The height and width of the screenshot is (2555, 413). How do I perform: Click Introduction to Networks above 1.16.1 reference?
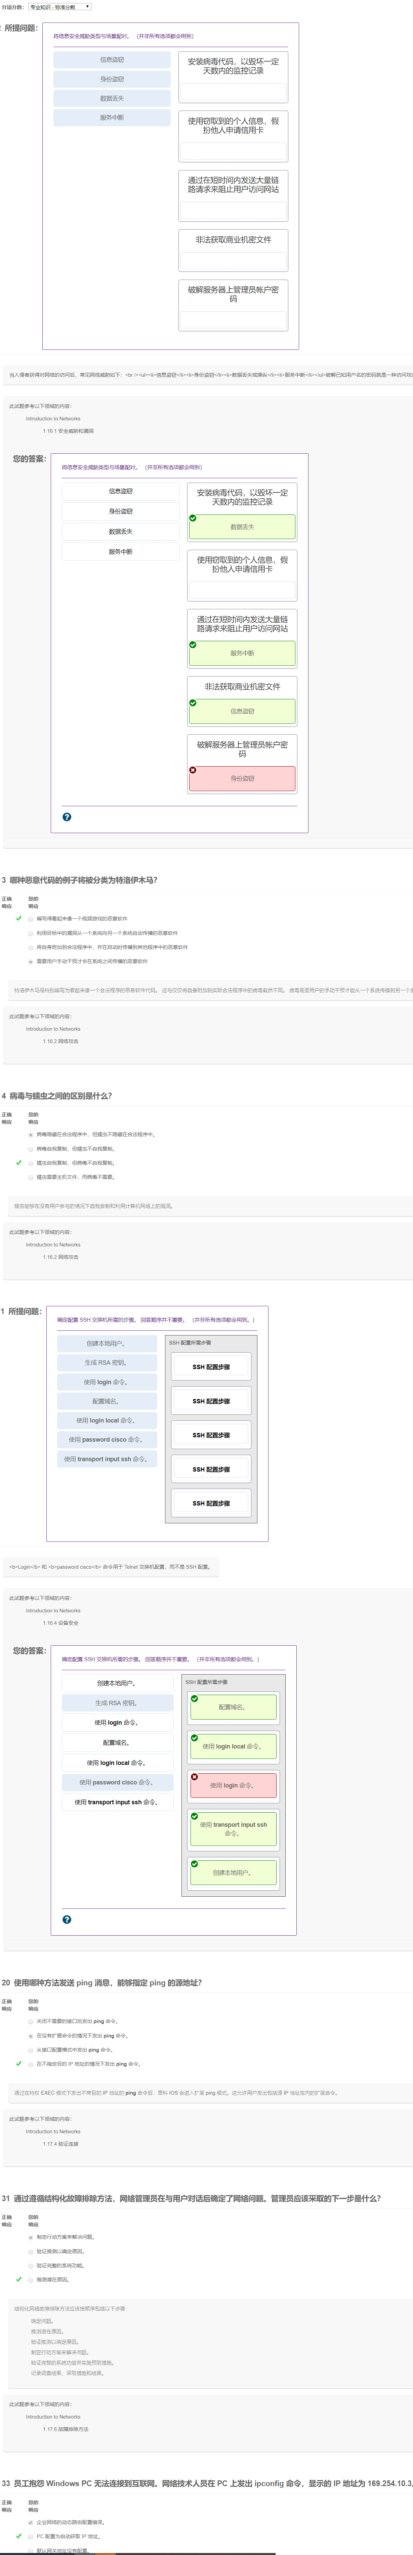point(54,419)
